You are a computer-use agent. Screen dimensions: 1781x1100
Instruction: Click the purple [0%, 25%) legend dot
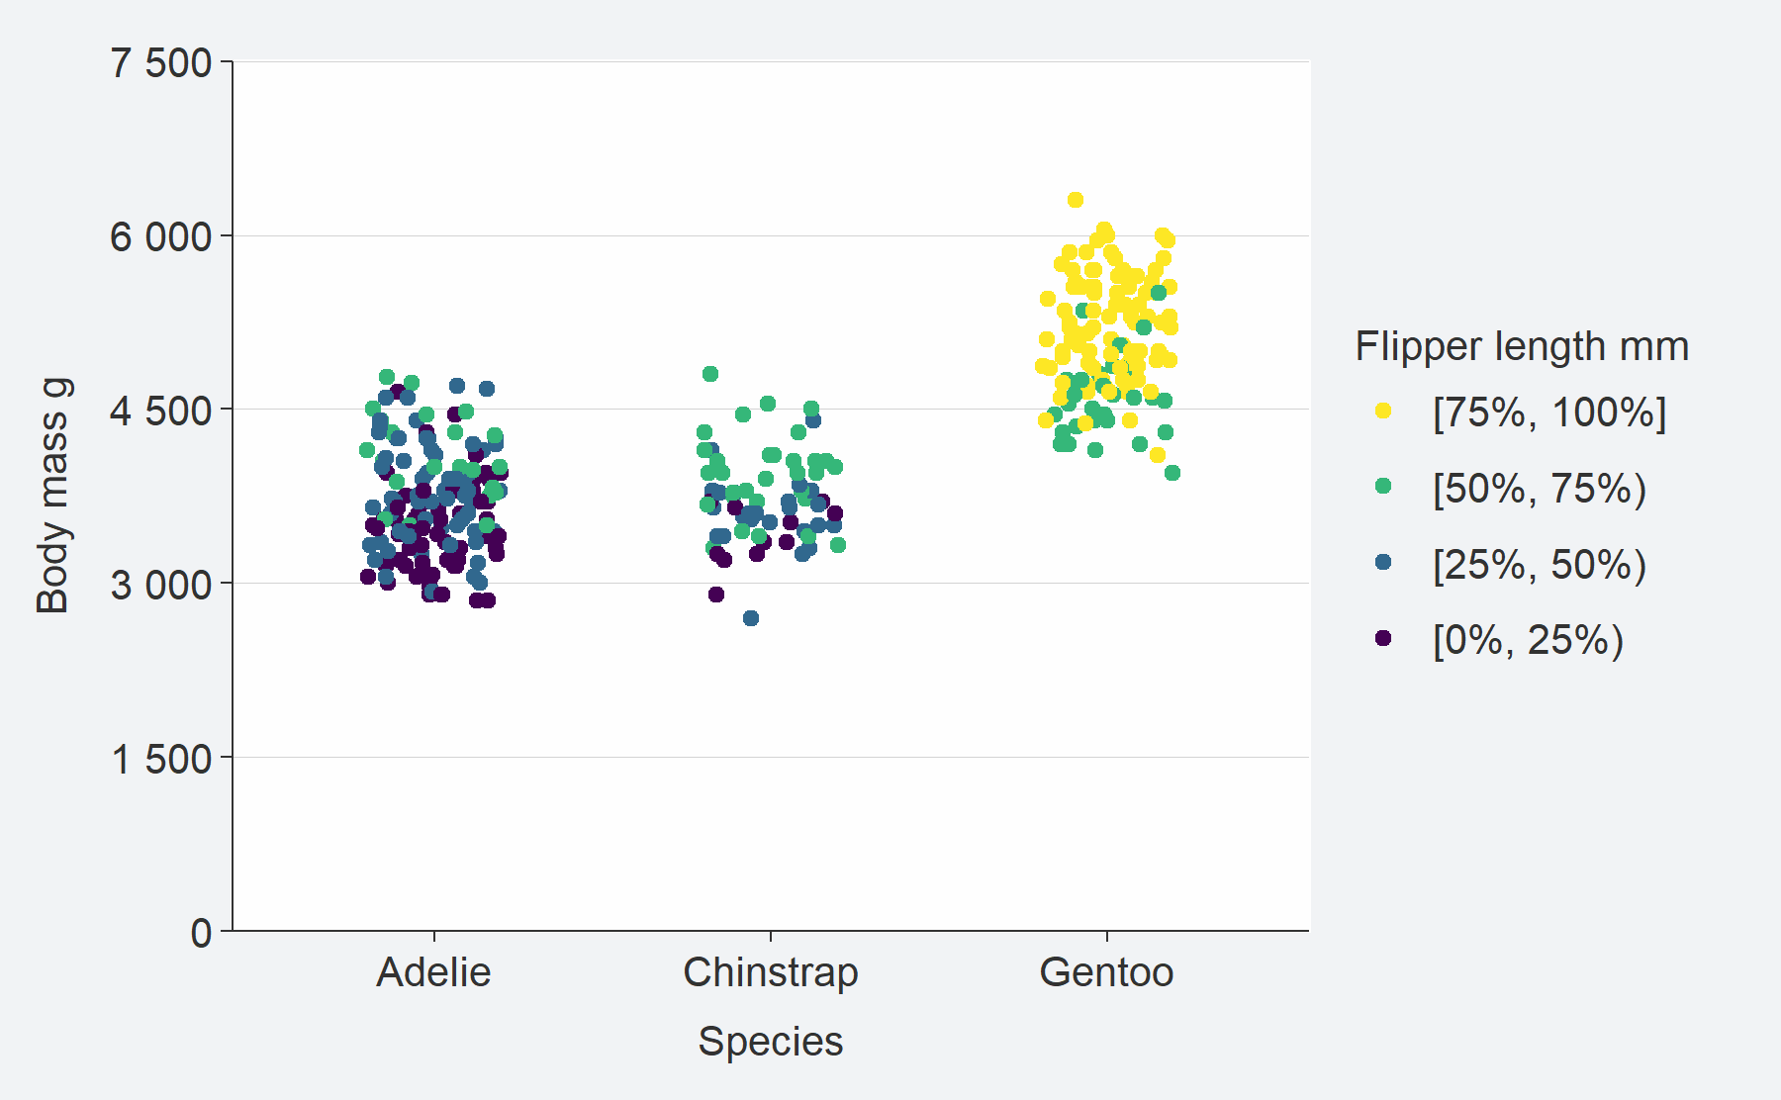click(1383, 638)
